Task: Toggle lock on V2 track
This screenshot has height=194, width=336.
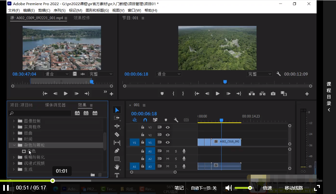Action: [x=142, y=135]
